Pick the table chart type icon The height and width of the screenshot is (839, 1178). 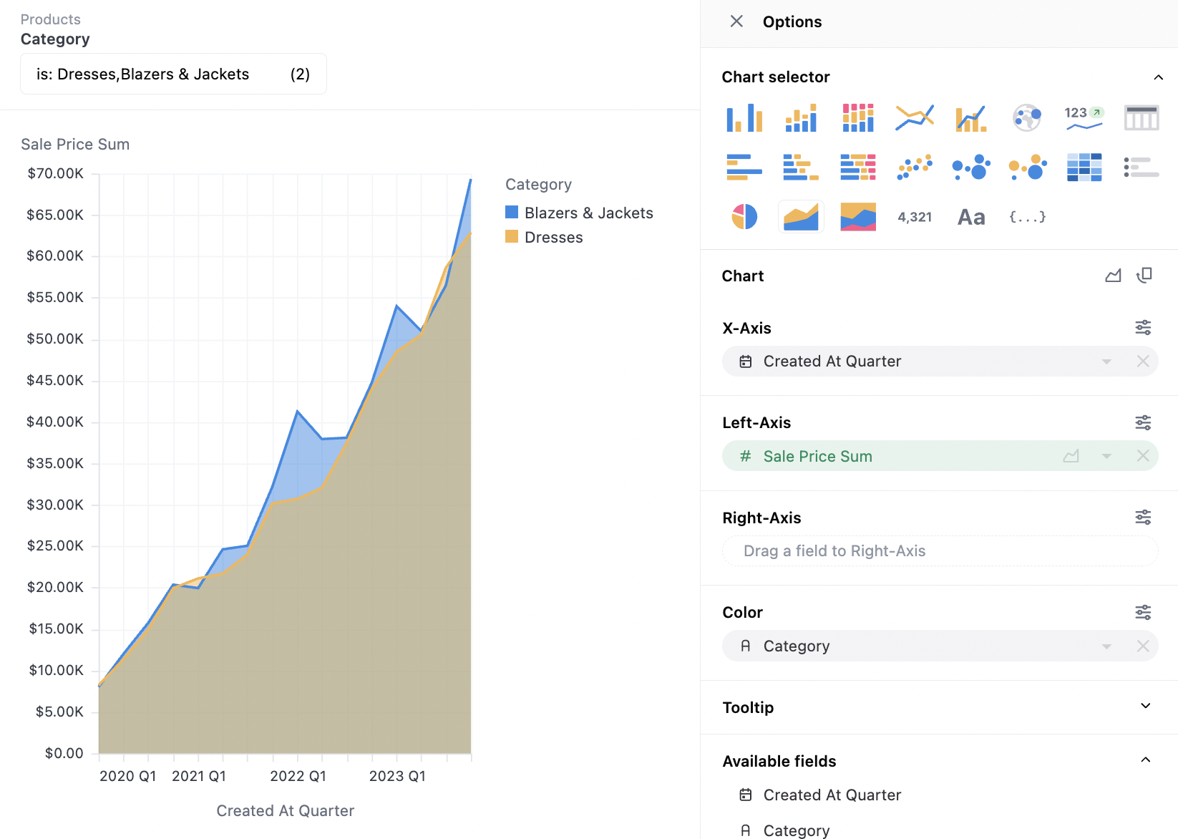click(x=1141, y=118)
